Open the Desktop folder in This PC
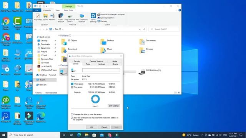The width and height of the screenshot is (246, 138). pyautogui.click(x=107, y=41)
